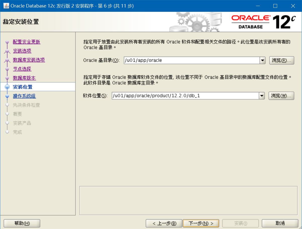
Task: Open the 数据库版本 step
Action: click(24, 78)
